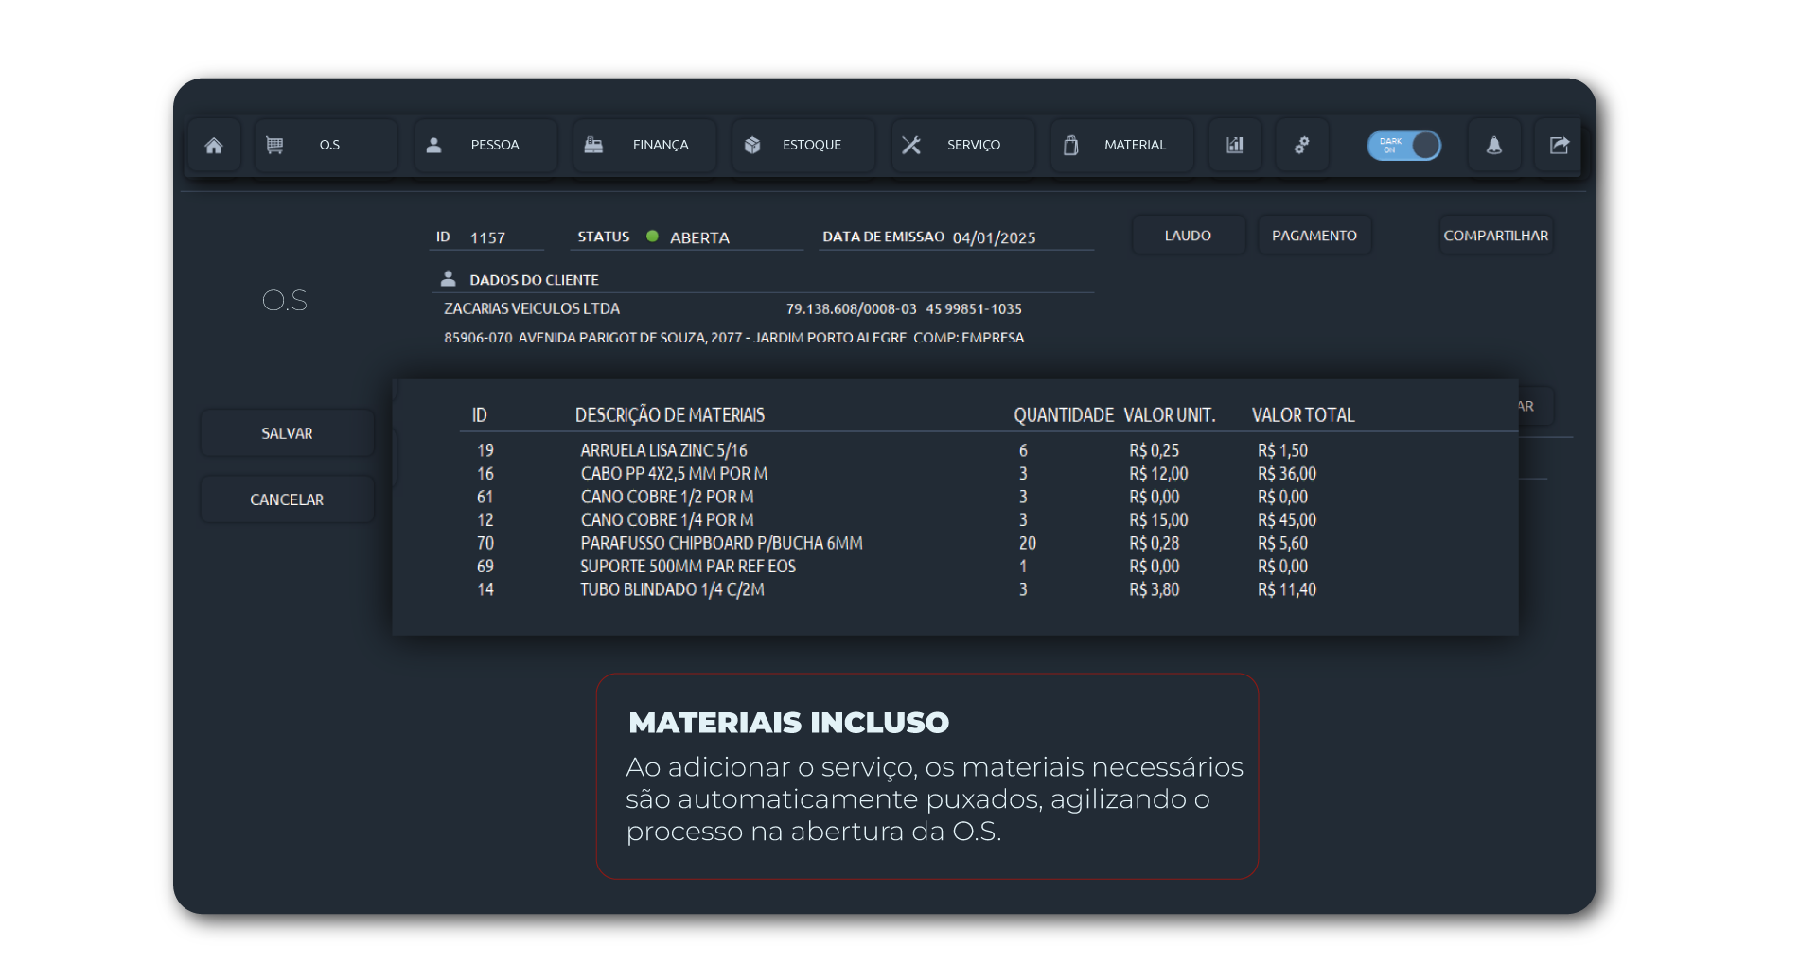Click the PAGAMENTO button
This screenshot has height=964, width=1817.
pyautogui.click(x=1314, y=236)
